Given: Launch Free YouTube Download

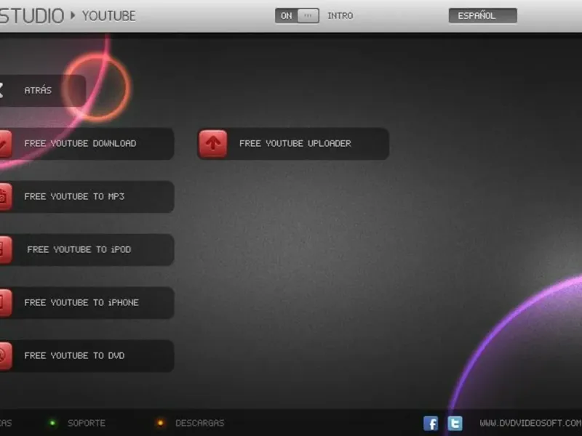Looking at the screenshot, I should [x=87, y=143].
